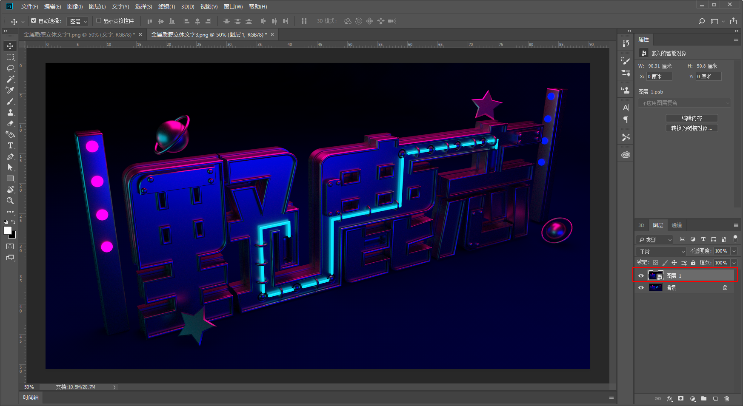
Task: Open the auto-select 图层 dropdown
Action: click(x=78, y=21)
